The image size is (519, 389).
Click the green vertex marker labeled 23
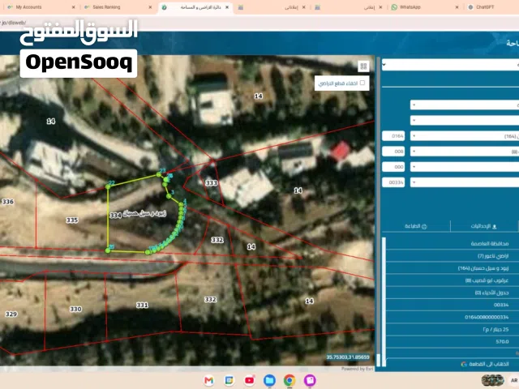click(159, 175)
